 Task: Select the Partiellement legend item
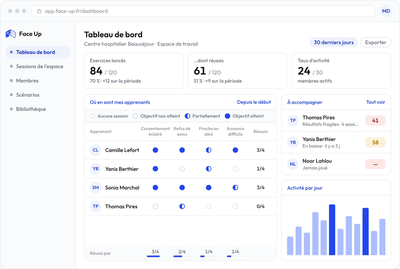(x=203, y=116)
